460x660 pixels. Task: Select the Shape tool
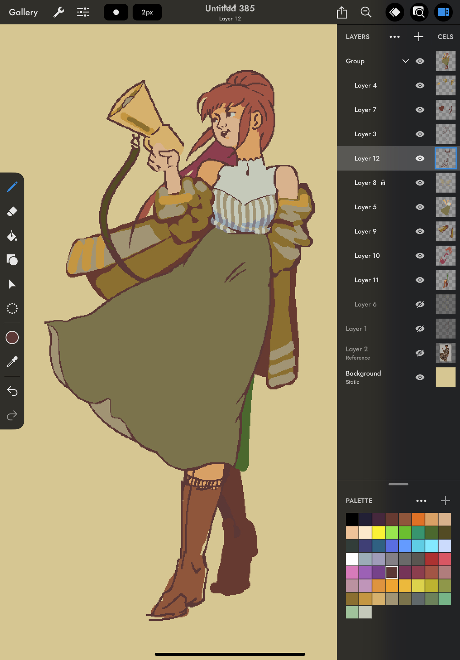12,260
